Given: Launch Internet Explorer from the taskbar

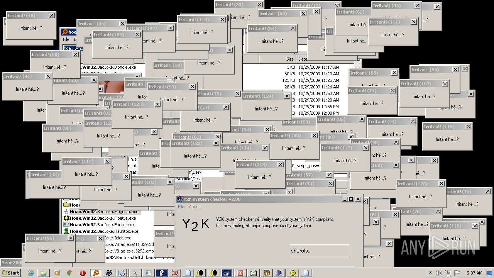Looking at the screenshot, I should (30, 273).
